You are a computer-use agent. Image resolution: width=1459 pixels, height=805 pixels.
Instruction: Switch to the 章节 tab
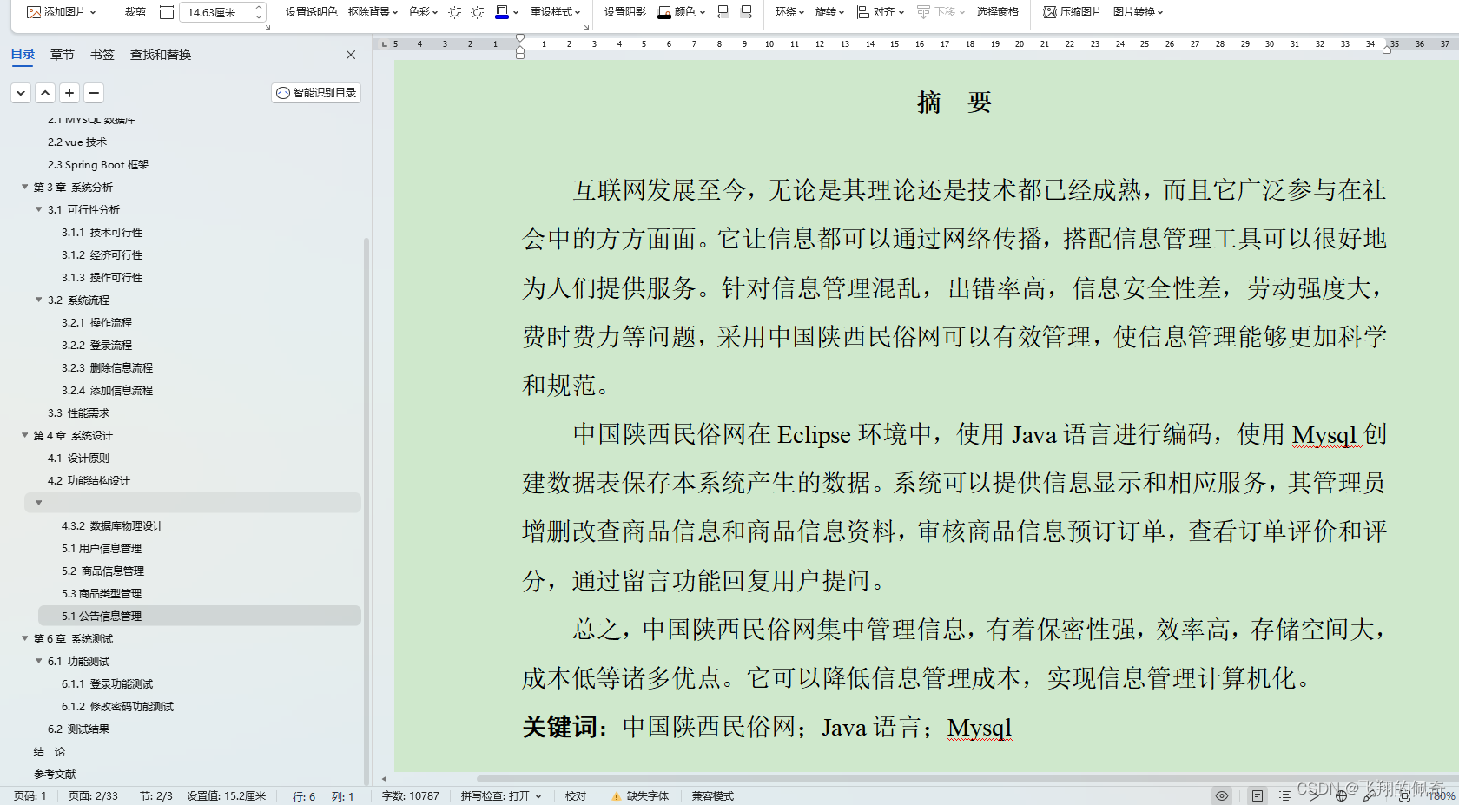pyautogui.click(x=63, y=55)
